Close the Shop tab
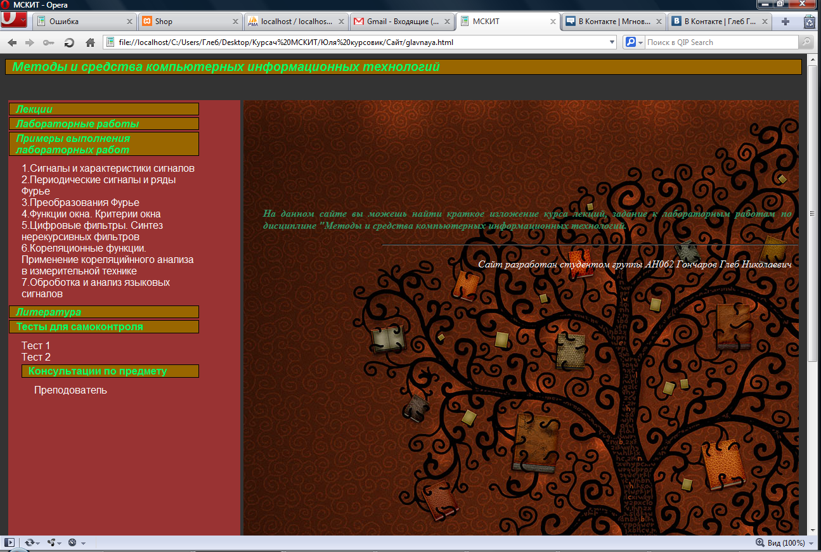This screenshot has height=552, width=821. pyautogui.click(x=236, y=22)
